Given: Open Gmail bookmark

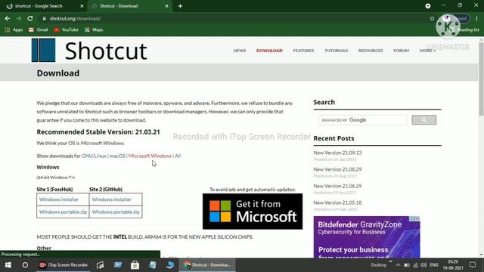Looking at the screenshot, I should [39, 29].
